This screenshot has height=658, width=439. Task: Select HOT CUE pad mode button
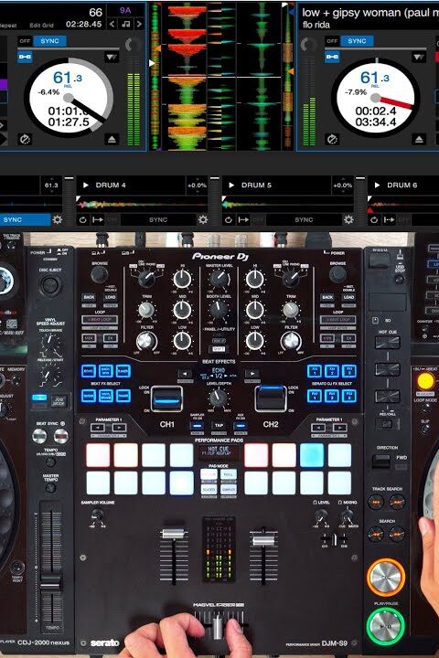(209, 474)
